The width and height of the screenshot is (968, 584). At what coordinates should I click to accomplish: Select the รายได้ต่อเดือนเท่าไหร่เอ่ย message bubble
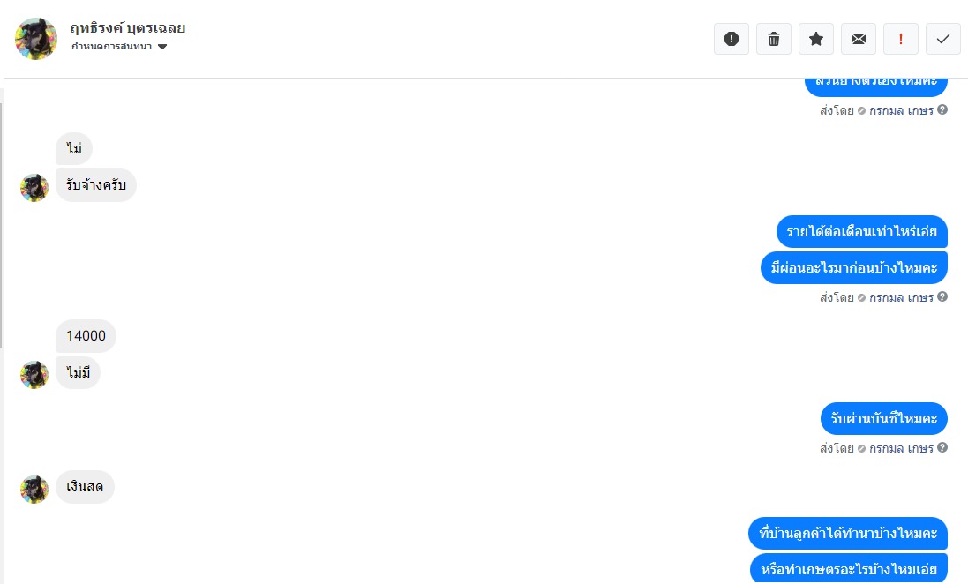click(862, 231)
